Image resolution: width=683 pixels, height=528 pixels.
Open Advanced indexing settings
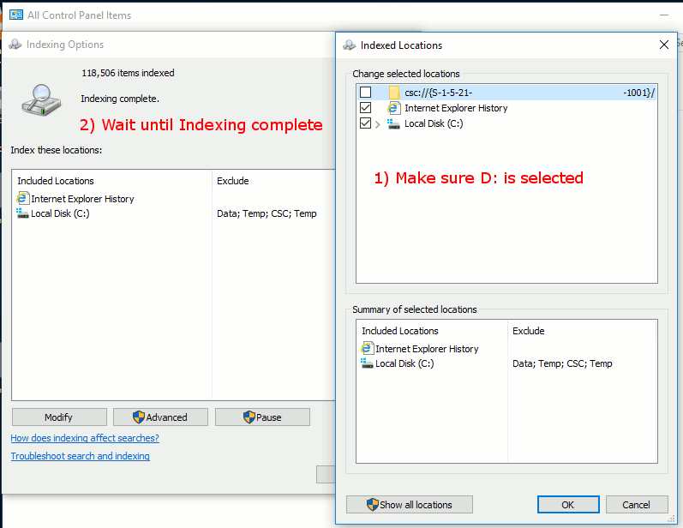tap(161, 417)
